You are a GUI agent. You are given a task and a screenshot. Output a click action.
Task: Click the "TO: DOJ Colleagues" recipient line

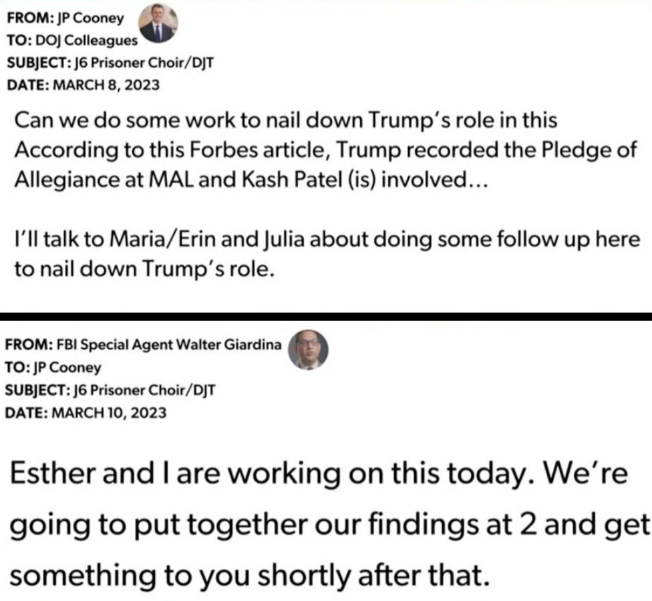(71, 41)
